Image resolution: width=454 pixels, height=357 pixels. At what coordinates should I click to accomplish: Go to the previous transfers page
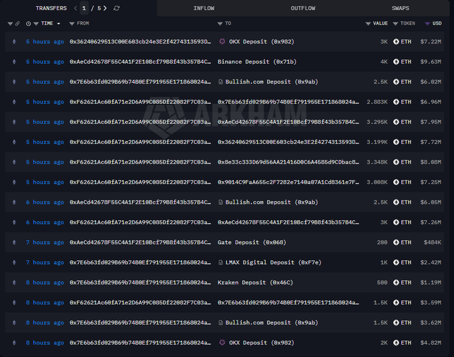75,8
